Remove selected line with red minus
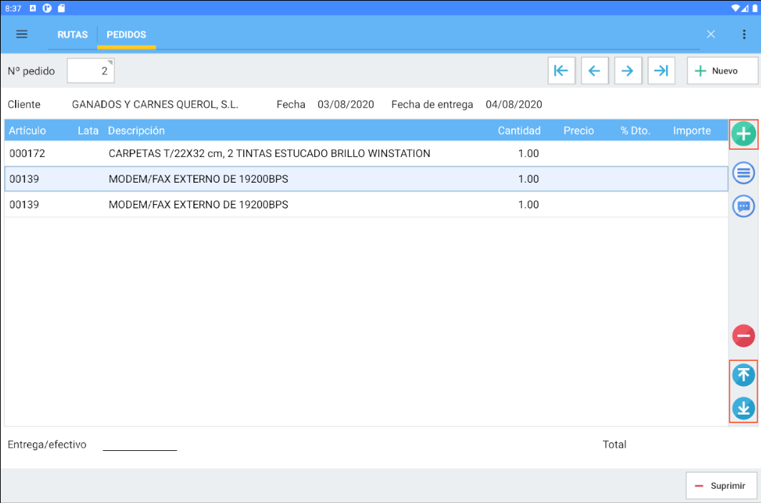 [744, 335]
